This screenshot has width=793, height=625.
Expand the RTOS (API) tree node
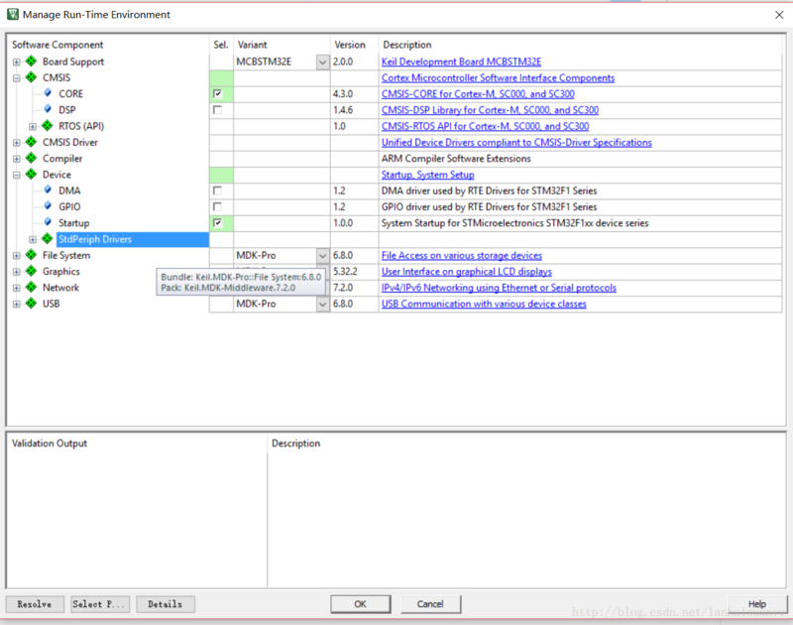click(33, 127)
